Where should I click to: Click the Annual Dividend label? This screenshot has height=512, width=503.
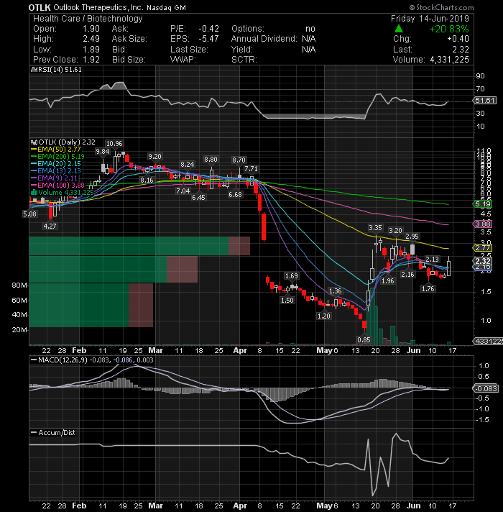tap(264, 39)
